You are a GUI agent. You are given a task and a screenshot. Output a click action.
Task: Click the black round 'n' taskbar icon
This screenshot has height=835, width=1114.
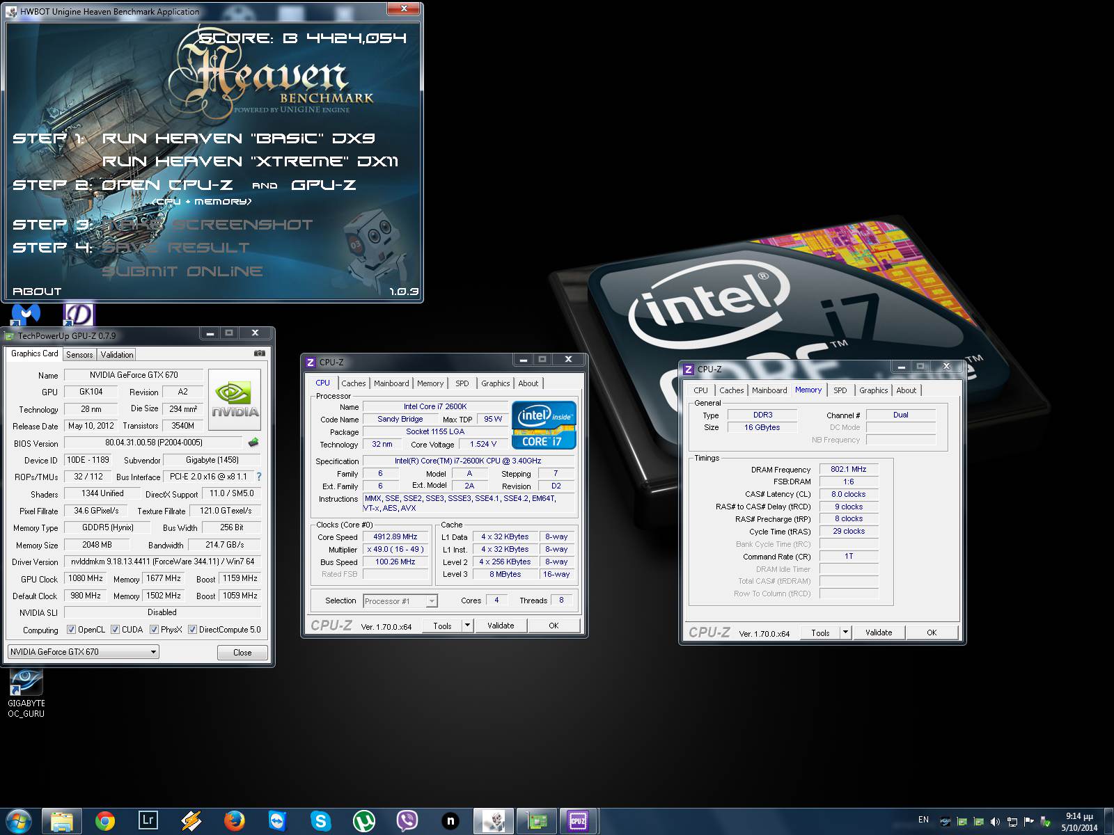click(x=450, y=822)
